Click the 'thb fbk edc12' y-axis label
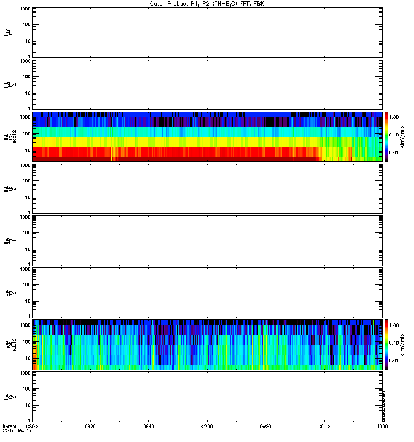Viewport: 414px width, 442px height. pyautogui.click(x=10, y=136)
